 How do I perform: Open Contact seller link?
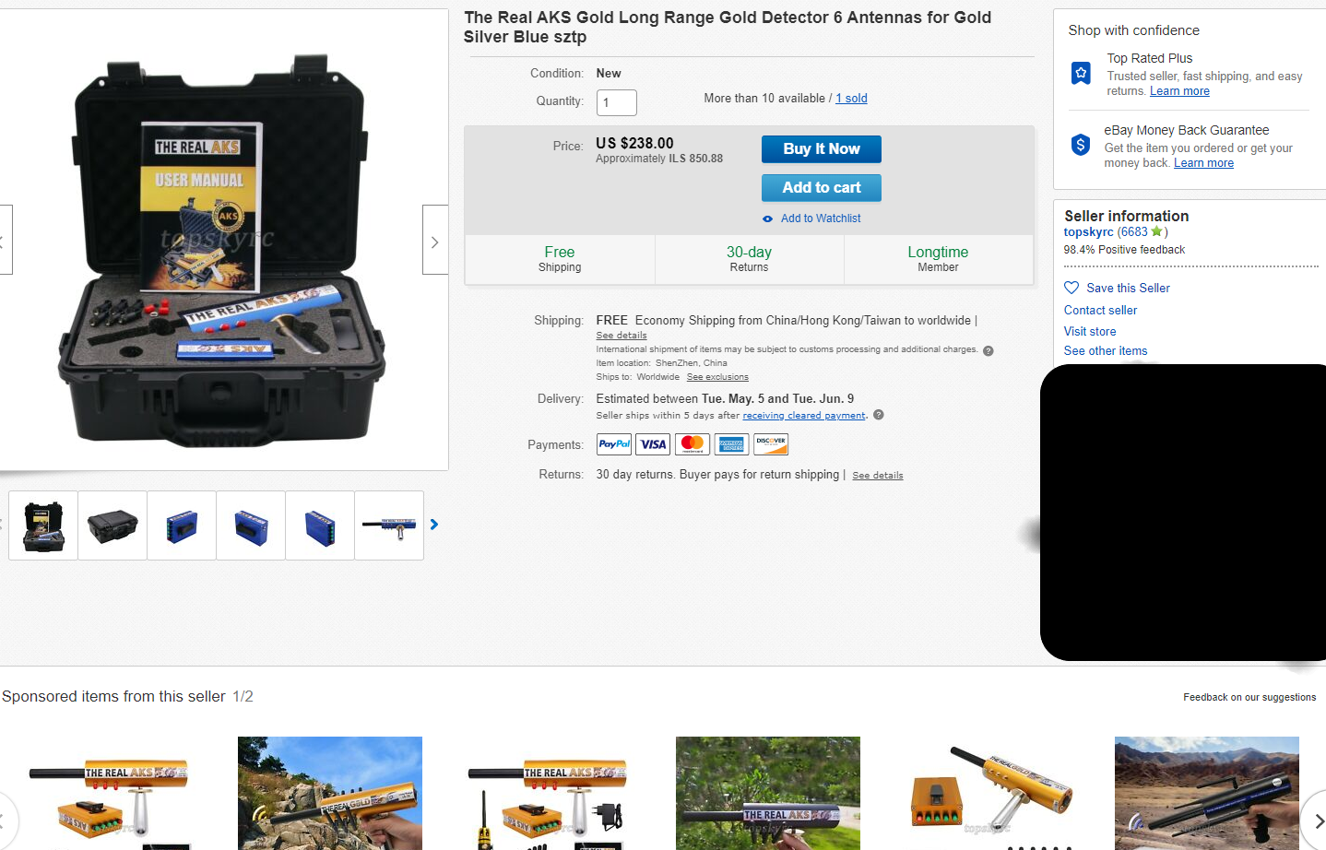[x=1100, y=311]
